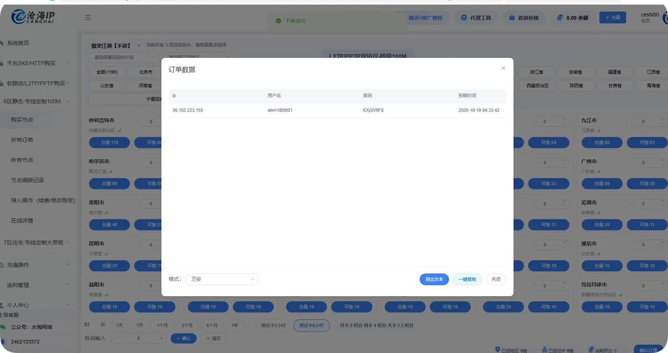This screenshot has width=668, height=353.
Task: Choose 测试卡2小时 duration option
Action: click(273, 325)
